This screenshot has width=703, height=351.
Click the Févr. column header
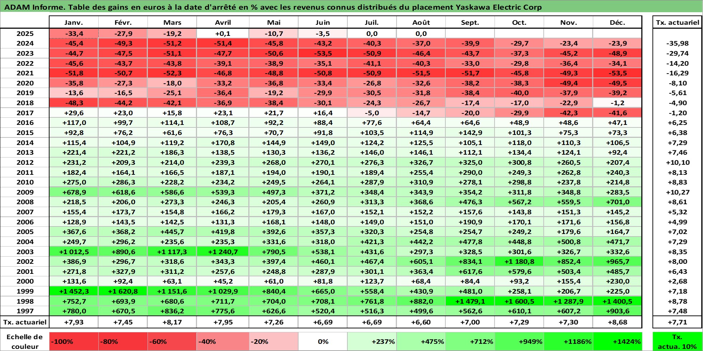[x=123, y=22]
